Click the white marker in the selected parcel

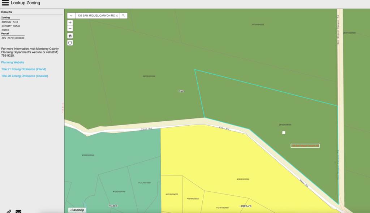[284, 133]
